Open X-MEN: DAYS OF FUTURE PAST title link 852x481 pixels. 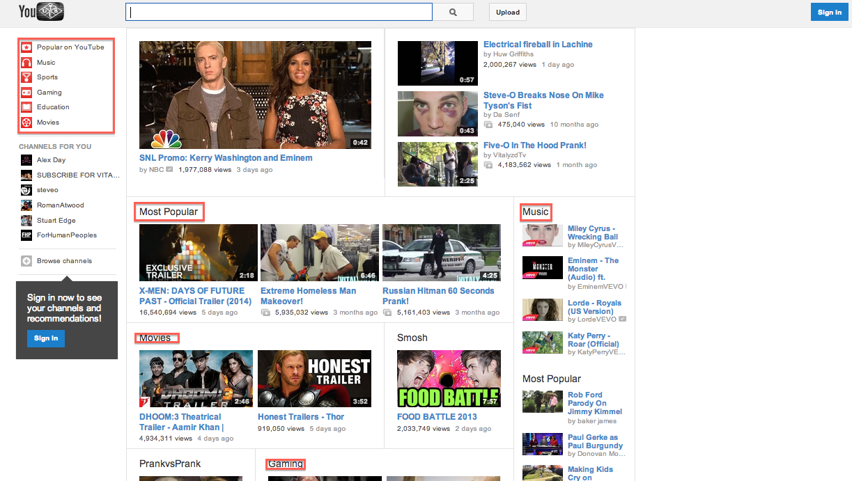196,296
